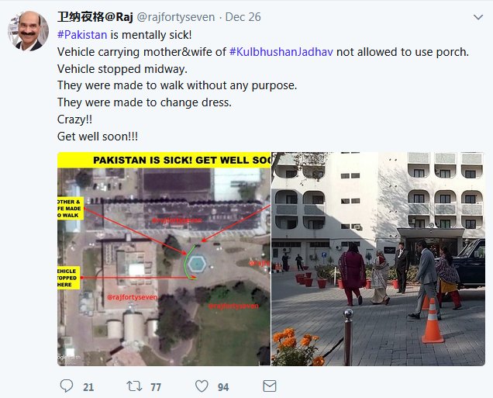
Task: Open the direct message envelope icon
Action: click(x=270, y=386)
